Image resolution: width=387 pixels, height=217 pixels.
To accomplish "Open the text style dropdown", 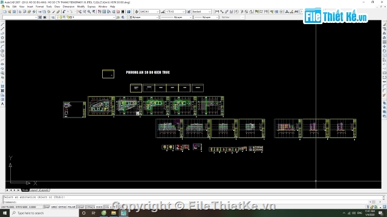I will pos(201,11).
